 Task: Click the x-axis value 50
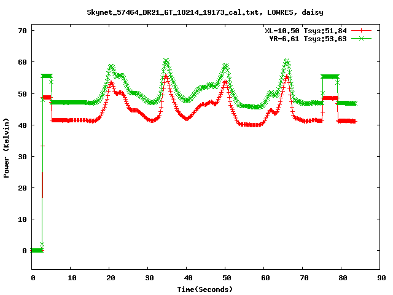(227, 278)
